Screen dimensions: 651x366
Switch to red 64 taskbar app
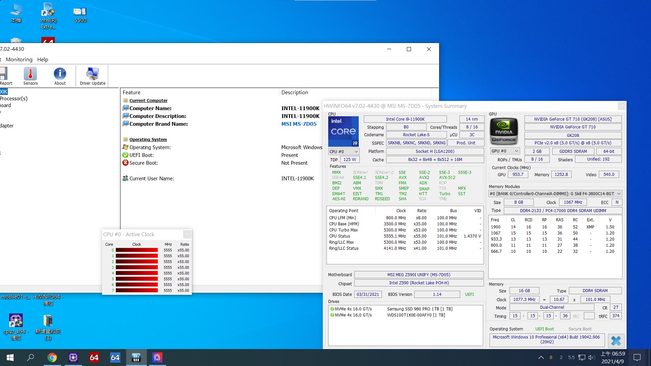coord(94,358)
